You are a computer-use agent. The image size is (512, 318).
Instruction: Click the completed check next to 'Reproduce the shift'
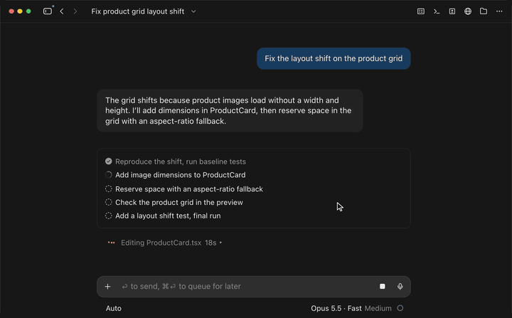[108, 161]
